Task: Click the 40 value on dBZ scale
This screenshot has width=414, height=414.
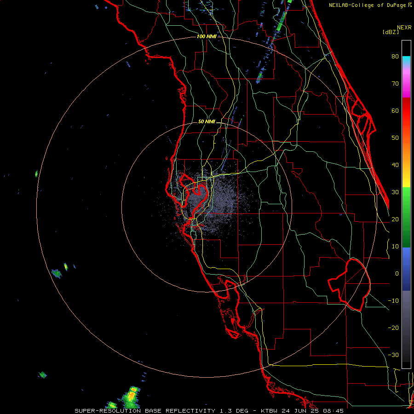Action: point(395,165)
